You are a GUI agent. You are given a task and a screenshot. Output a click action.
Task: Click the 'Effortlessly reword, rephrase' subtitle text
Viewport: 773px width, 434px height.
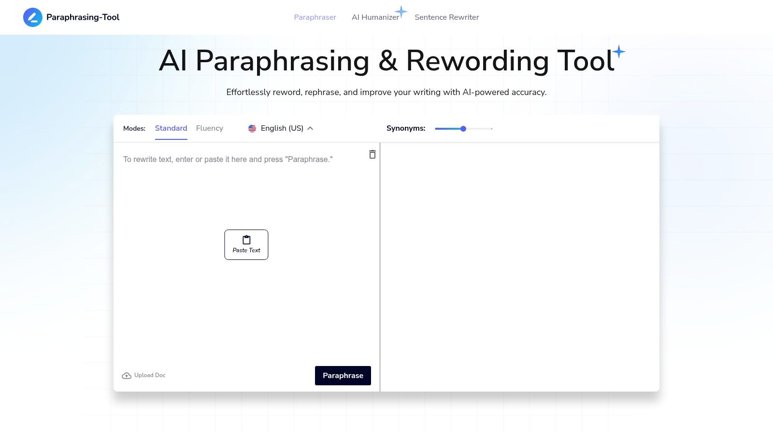386,92
